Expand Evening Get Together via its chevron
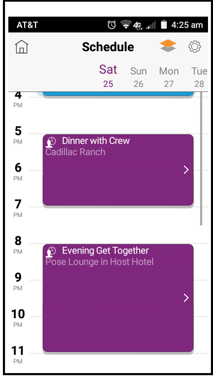The image size is (213, 376). [x=186, y=298]
